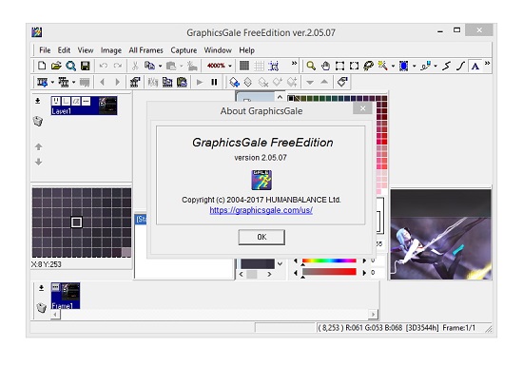The height and width of the screenshot is (367, 523).
Task: Click the Save floppy disk icon
Action: (85, 66)
